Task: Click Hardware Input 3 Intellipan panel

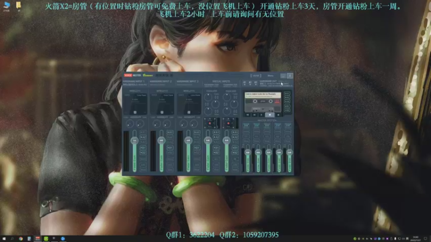Action: [189, 104]
